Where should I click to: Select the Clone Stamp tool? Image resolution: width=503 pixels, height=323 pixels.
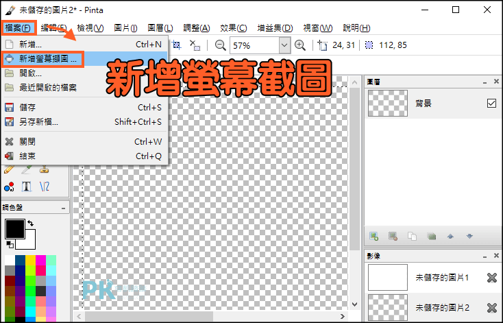click(45, 169)
